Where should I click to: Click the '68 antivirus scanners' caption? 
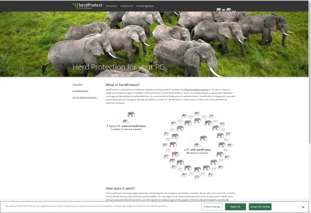pyautogui.click(x=197, y=153)
